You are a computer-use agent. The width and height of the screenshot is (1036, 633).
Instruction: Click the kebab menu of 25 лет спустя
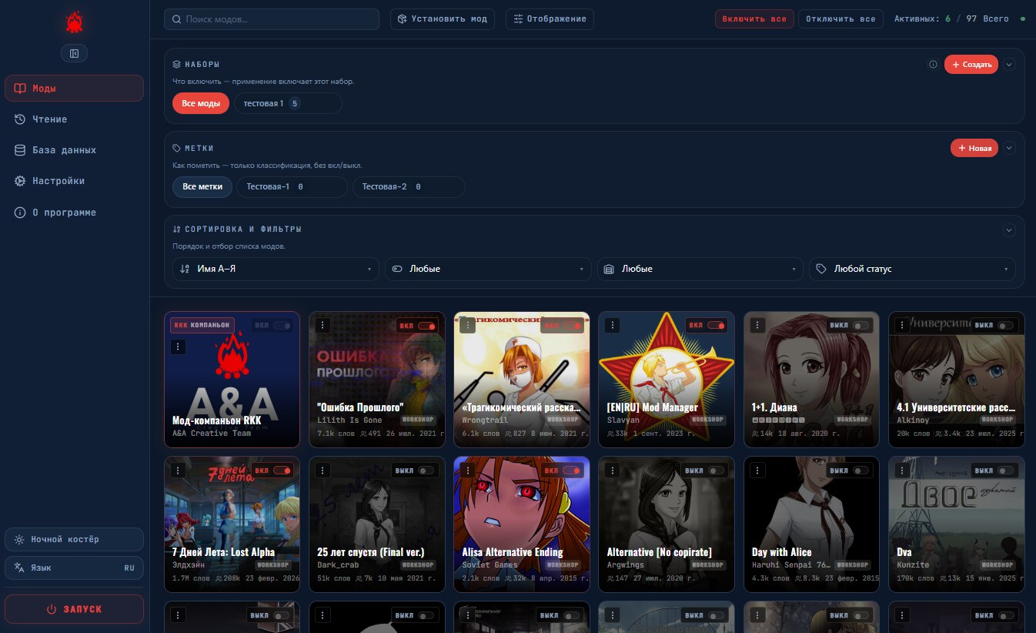pyautogui.click(x=323, y=470)
